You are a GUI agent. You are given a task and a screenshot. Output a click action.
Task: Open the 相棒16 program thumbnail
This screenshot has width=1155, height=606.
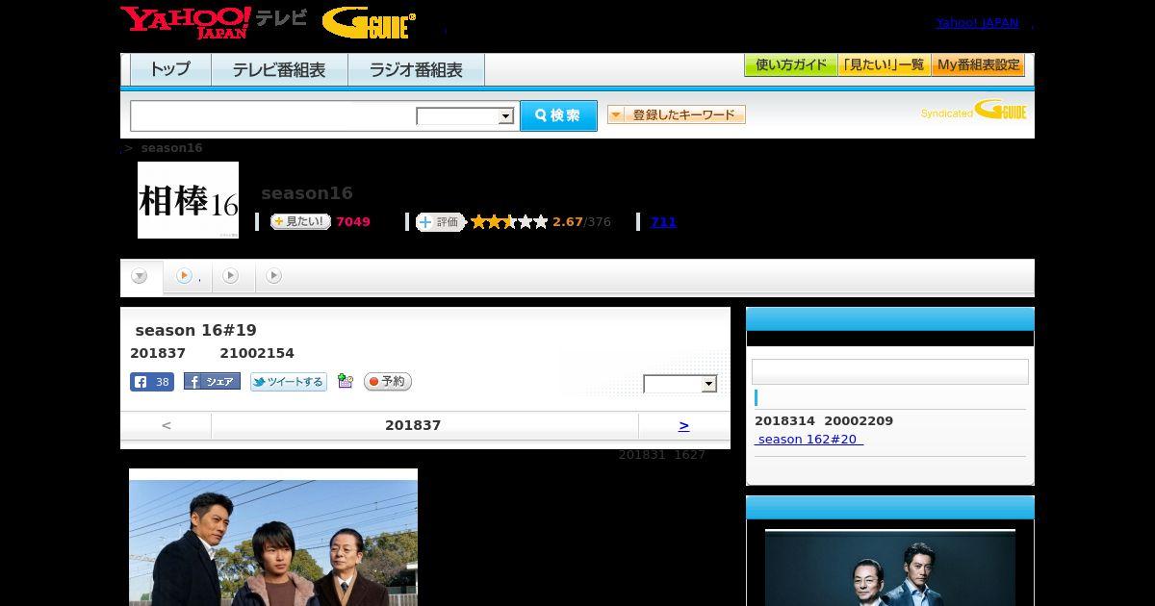click(188, 200)
